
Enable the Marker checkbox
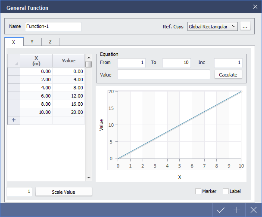click(198, 191)
